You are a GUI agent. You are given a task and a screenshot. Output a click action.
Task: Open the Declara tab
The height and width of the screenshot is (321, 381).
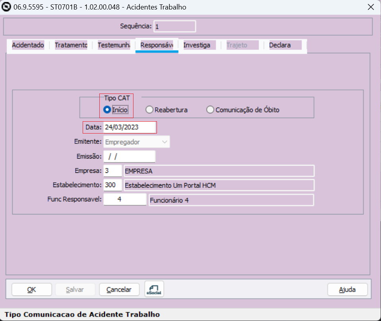[x=285, y=45]
